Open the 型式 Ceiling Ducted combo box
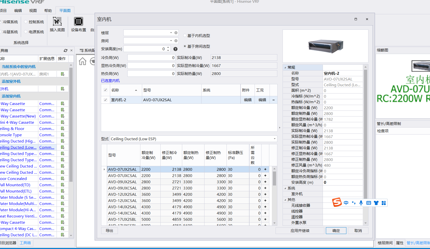This screenshot has width=430, height=249. (193, 139)
